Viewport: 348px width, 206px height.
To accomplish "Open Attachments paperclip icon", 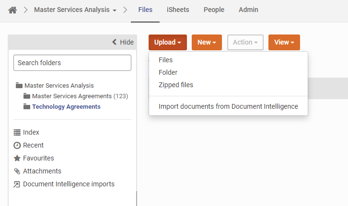I will 17,171.
